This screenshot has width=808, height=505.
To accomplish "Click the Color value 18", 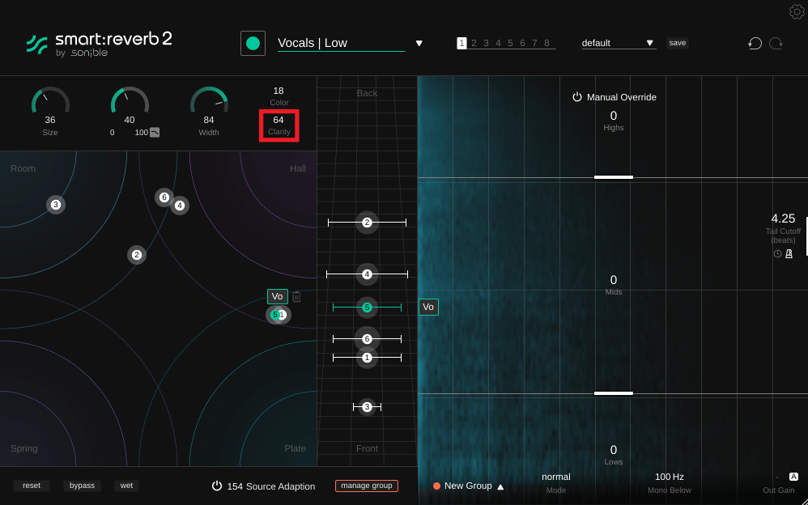I will click(x=279, y=91).
